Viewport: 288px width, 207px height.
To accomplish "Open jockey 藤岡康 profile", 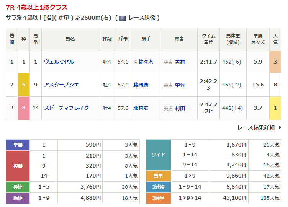I will coord(141,85).
